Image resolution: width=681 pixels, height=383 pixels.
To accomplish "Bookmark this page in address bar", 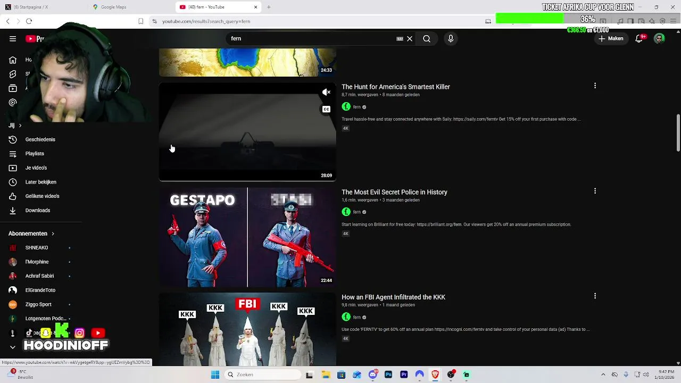I will [140, 21].
